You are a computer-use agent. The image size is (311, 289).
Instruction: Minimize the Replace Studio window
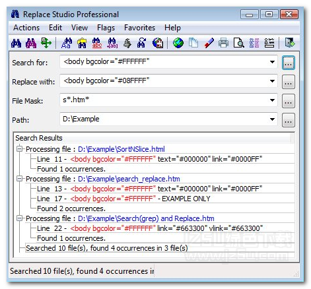[x=250, y=15]
